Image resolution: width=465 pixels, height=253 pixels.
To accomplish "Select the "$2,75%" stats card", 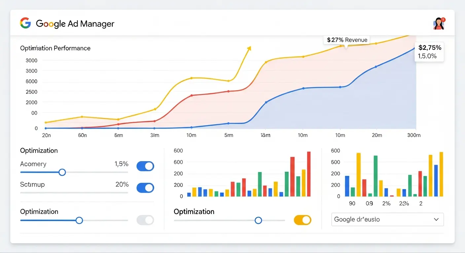I will pos(429,52).
